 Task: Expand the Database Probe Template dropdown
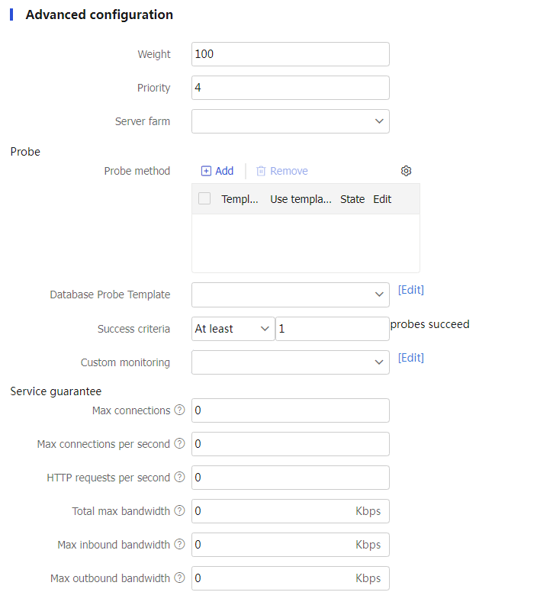(x=290, y=294)
